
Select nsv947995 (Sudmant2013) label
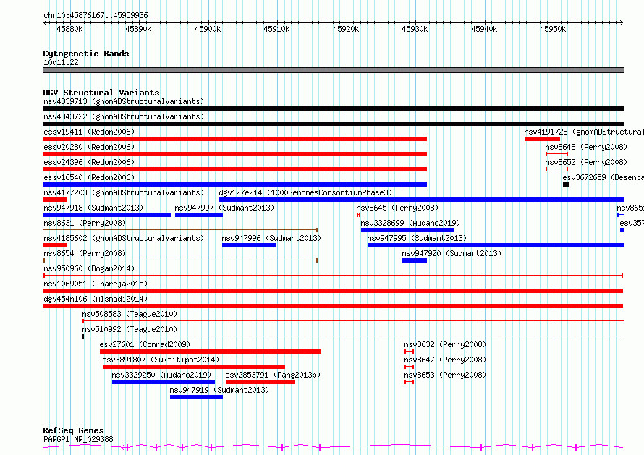417,238
